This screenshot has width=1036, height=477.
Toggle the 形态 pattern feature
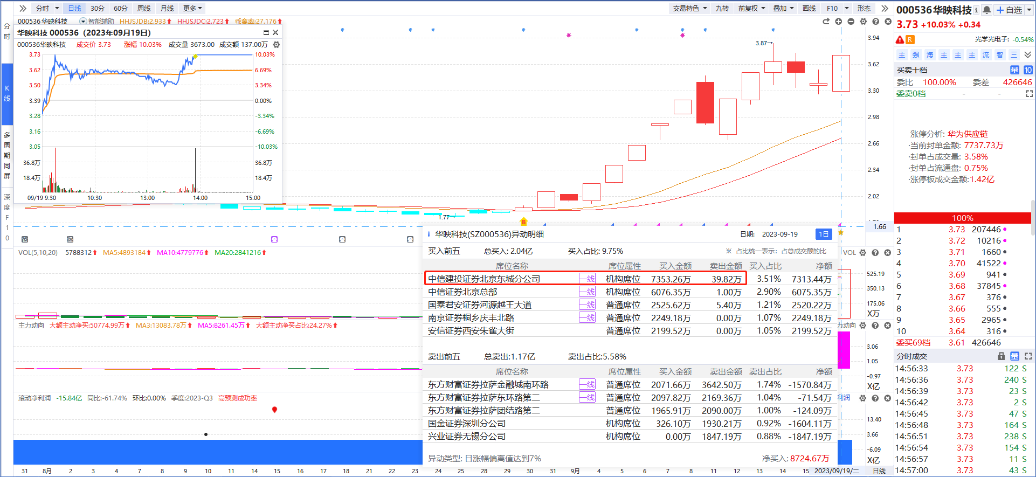click(x=864, y=8)
